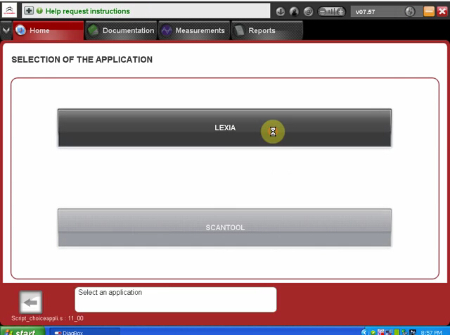
Task: Open the Documentation tab
Action: (121, 30)
